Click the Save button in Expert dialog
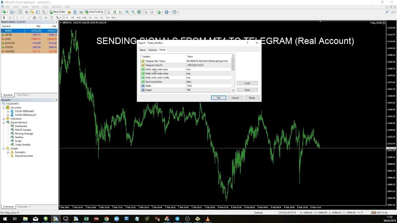Image resolution: width=397 pixels, height=223 pixels. [x=247, y=90]
